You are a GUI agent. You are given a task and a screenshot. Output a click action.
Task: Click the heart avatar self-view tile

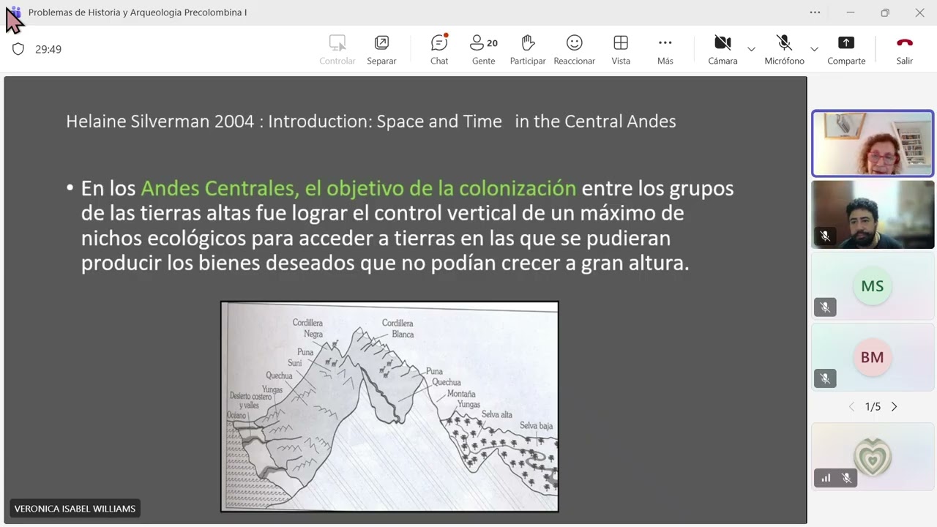pos(873,457)
